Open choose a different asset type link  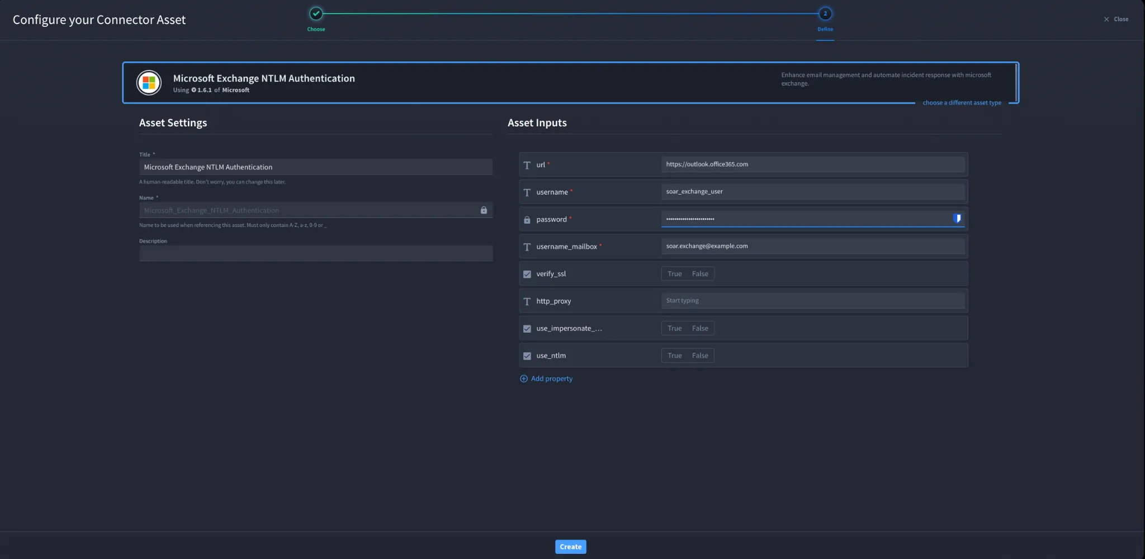(962, 103)
